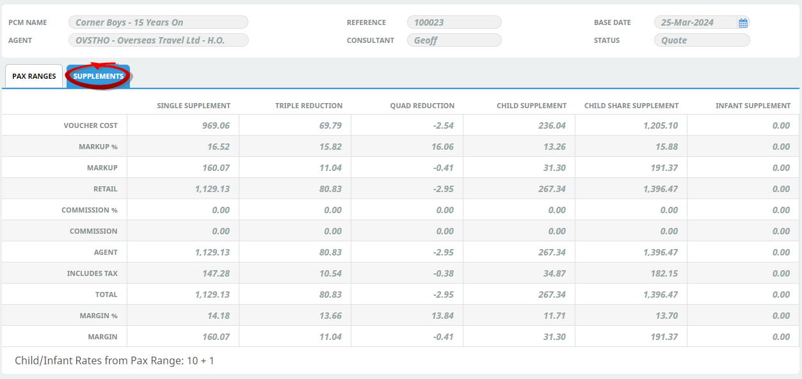Select the Quad Reduction column header
The width and height of the screenshot is (802, 379).
coord(422,106)
